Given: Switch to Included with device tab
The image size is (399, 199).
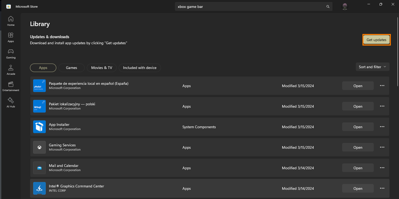Looking at the screenshot, I should click(140, 68).
